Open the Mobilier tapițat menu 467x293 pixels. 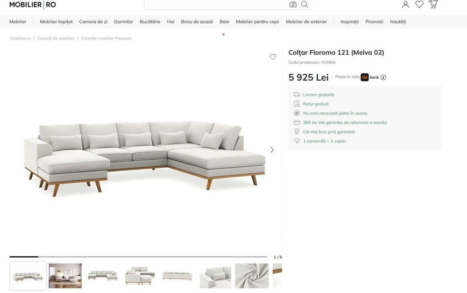coord(57,22)
